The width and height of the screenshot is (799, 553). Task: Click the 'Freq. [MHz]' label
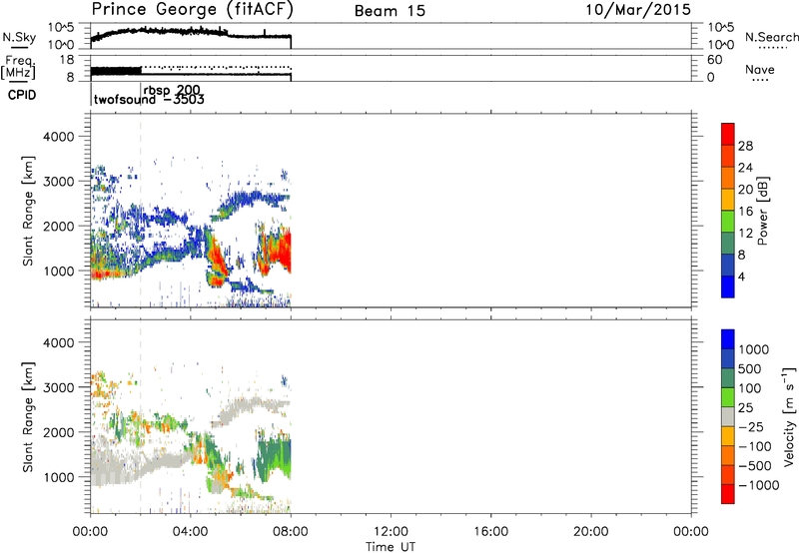(19, 68)
